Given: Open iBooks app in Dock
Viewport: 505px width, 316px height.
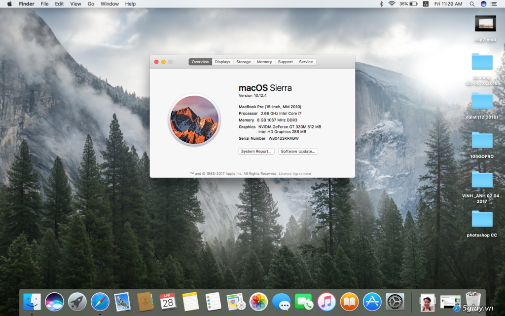Looking at the screenshot, I should tap(349, 302).
